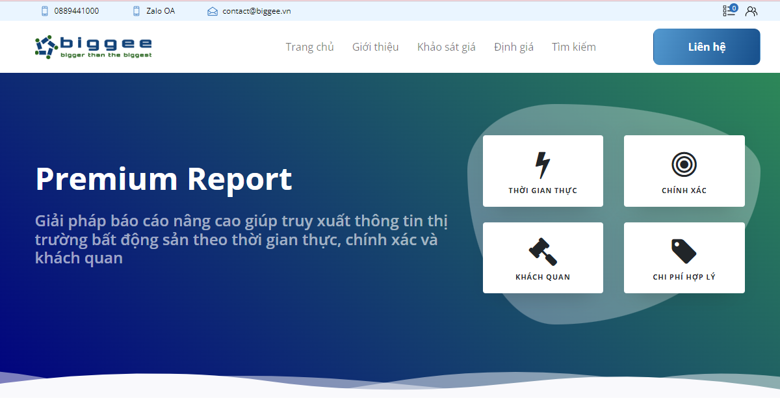Image resolution: width=780 pixels, height=409 pixels.
Task: Click the phone icon beside 0889441000
Action: pyautogui.click(x=44, y=10)
